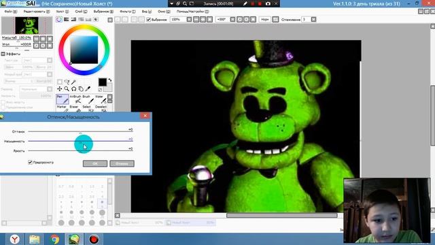This screenshot has height=245, width=435.
Task: Close the Оттенок/Насыщенность dialog
Action: coord(145,116)
